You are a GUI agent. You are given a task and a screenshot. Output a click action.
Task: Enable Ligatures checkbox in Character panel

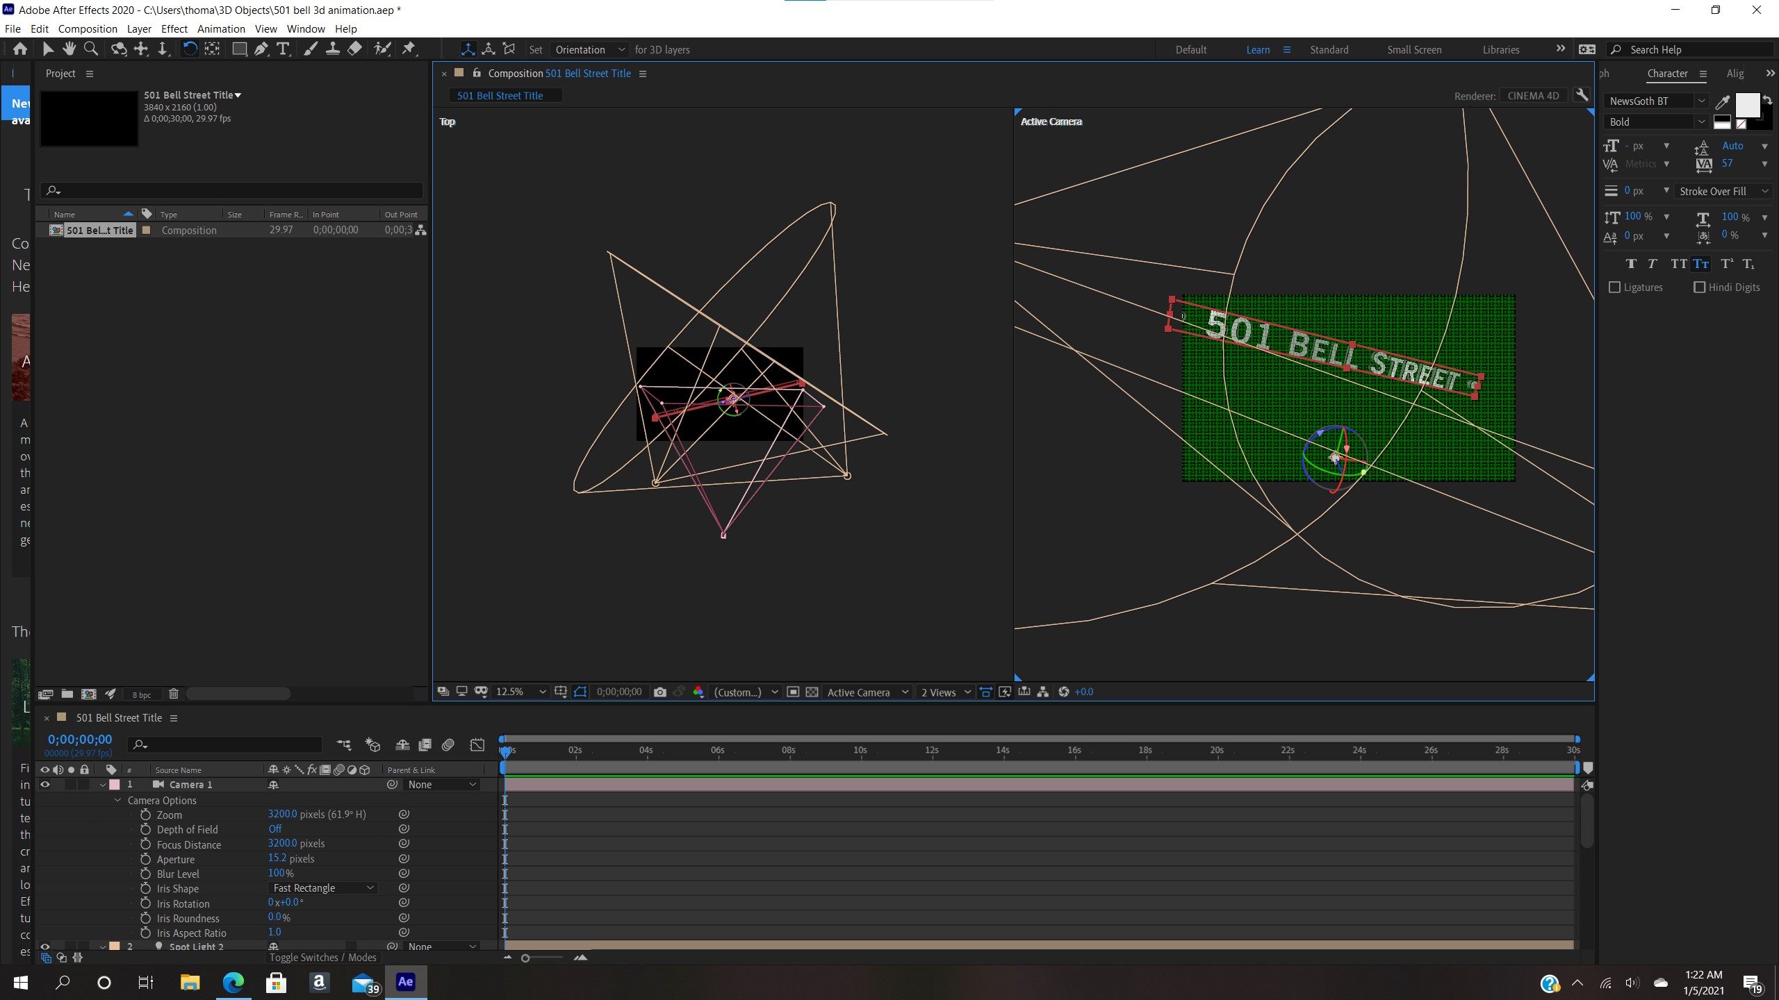tap(1615, 285)
